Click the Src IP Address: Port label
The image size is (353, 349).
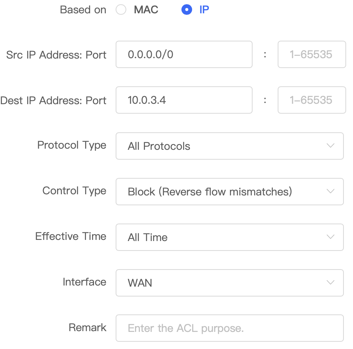click(56, 55)
